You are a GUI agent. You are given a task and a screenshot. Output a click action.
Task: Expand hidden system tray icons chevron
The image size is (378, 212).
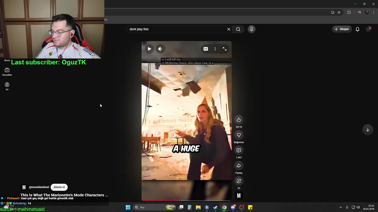(340, 207)
